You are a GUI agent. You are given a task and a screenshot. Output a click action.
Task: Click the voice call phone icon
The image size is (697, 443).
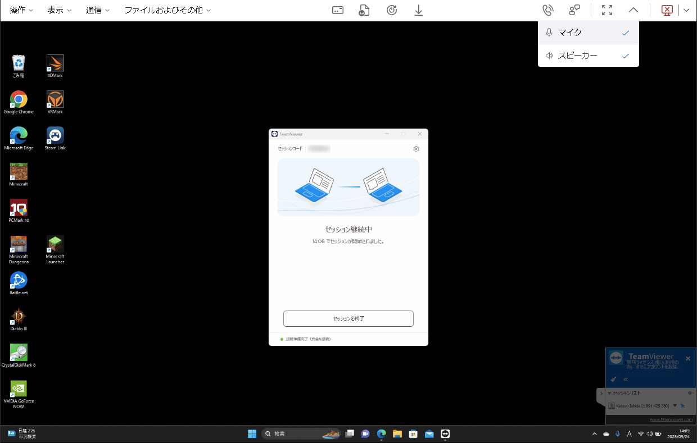click(x=547, y=10)
